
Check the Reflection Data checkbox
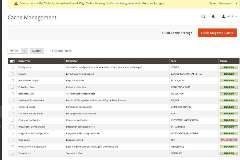point(12,94)
